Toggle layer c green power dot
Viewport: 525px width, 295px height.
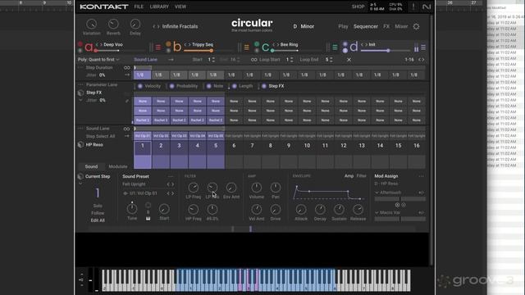click(257, 44)
